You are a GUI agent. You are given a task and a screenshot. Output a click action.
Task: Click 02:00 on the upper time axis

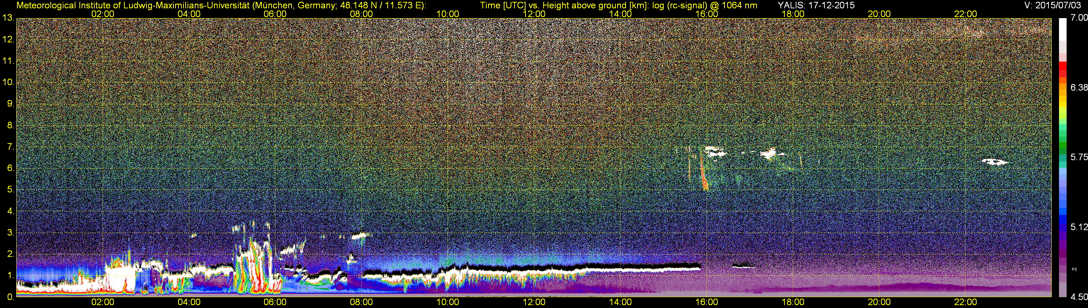[x=103, y=14]
